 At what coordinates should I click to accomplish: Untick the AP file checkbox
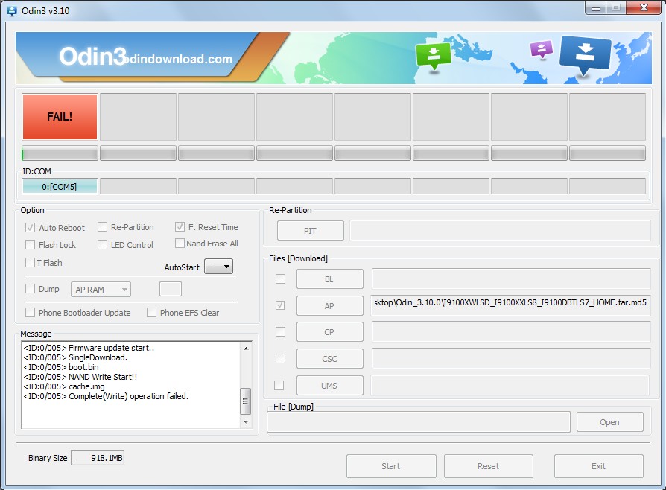[x=280, y=305]
